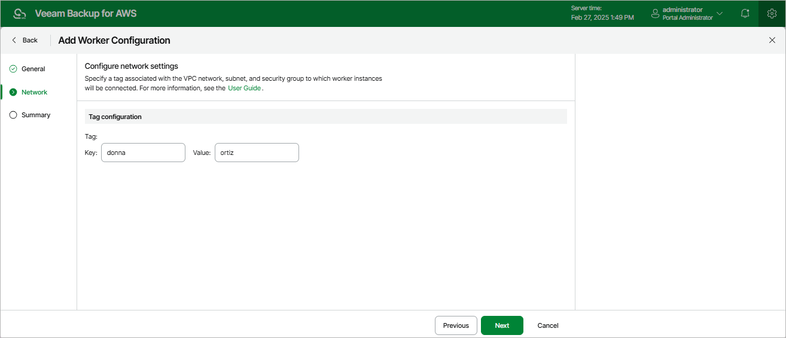Click into the tag Key field

pyautogui.click(x=143, y=153)
